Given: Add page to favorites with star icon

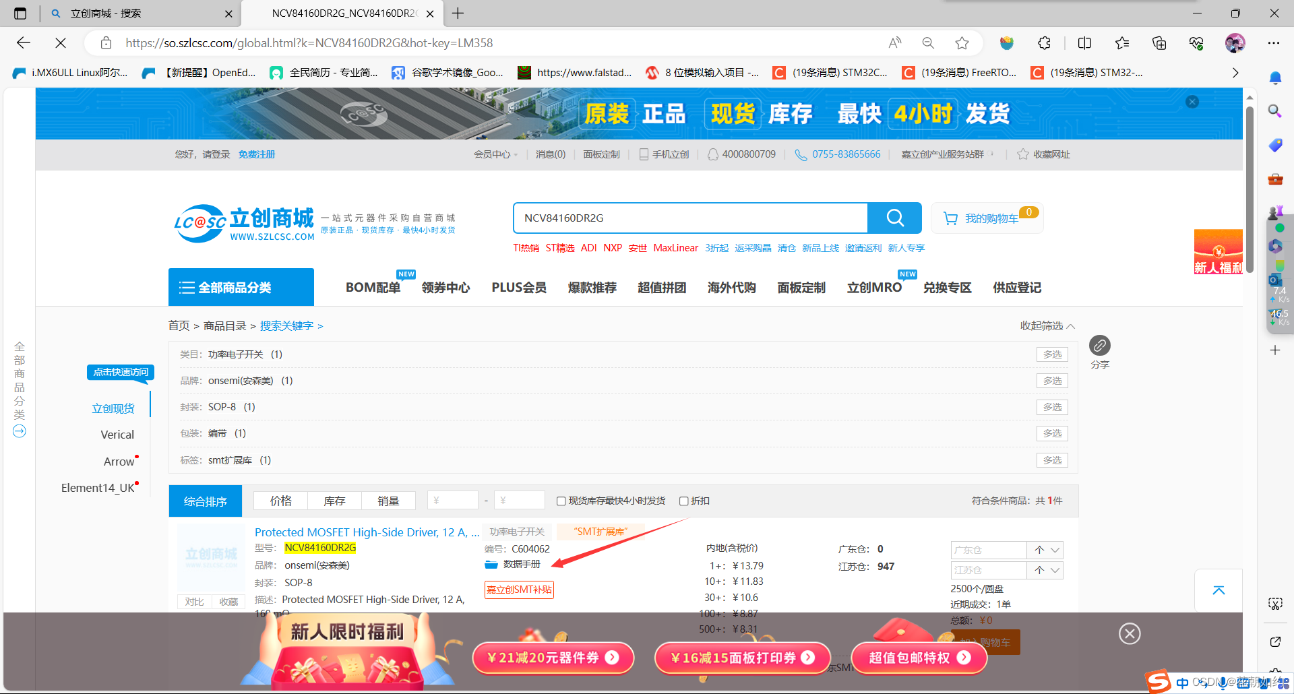Looking at the screenshot, I should click(x=962, y=43).
